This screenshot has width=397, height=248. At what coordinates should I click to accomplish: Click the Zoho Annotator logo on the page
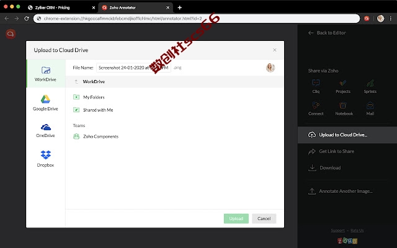coord(11,34)
